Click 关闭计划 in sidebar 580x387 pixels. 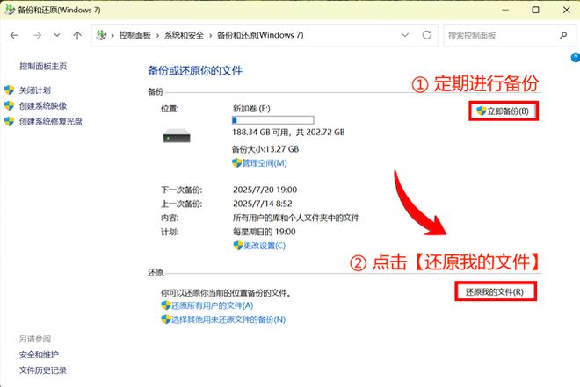click(x=35, y=90)
